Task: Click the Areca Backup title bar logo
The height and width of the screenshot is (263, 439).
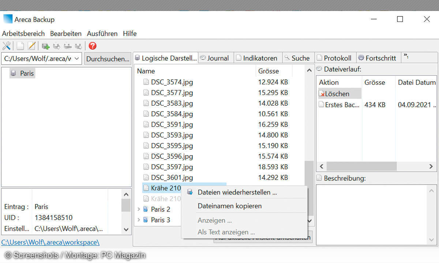Action: (8, 19)
